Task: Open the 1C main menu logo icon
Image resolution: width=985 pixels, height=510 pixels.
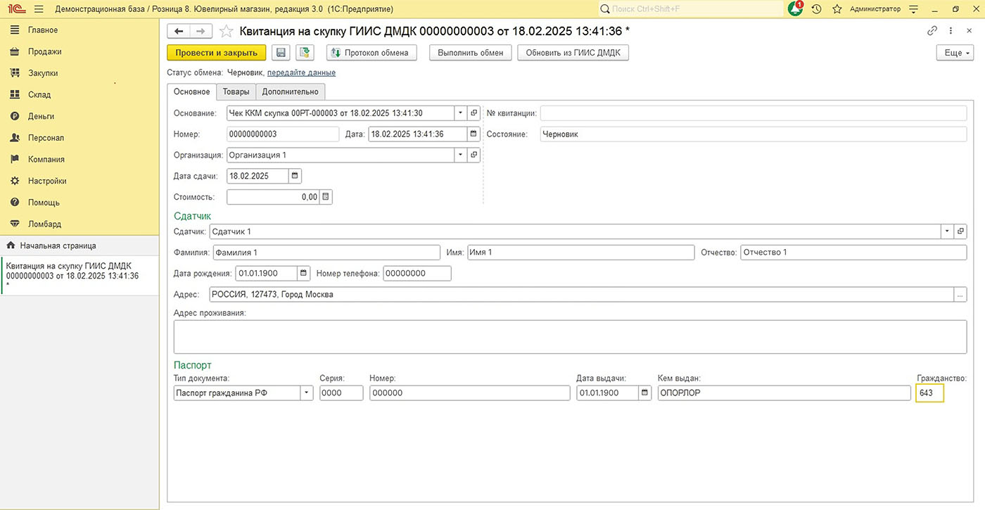Action: [x=17, y=9]
